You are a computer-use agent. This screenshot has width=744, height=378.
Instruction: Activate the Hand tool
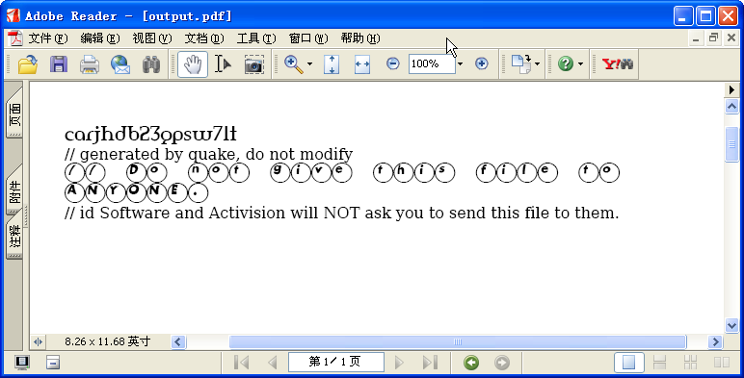193,63
